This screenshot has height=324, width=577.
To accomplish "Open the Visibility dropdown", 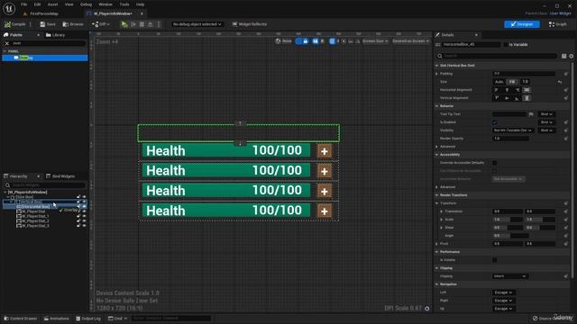I will tap(513, 130).
